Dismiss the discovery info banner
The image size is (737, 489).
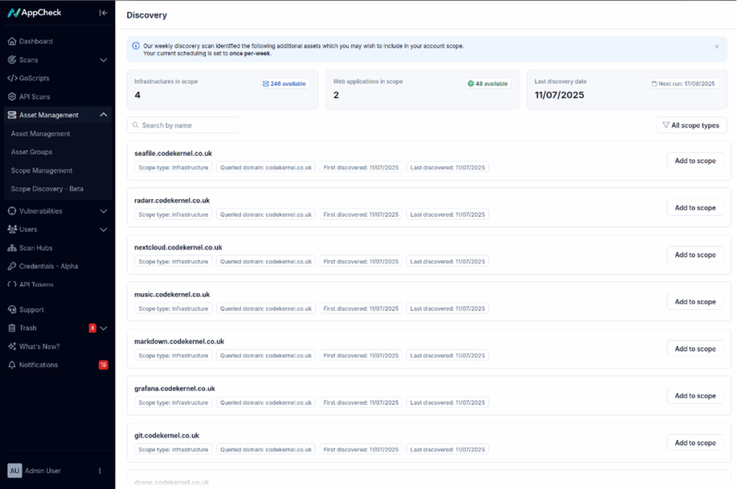click(x=716, y=47)
